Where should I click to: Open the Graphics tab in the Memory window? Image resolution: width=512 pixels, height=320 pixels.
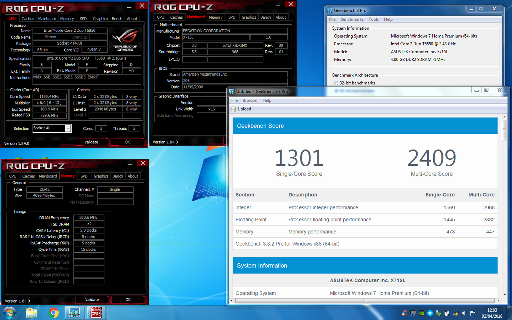coord(101,176)
